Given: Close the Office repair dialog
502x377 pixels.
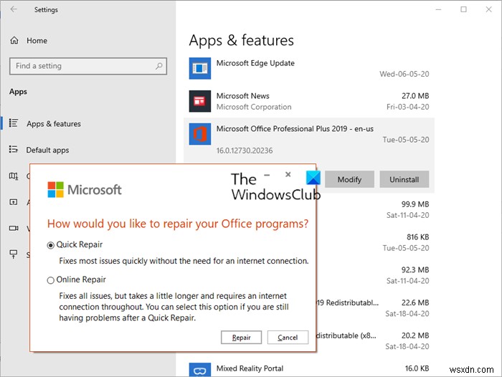Looking at the screenshot, I should tap(288, 174).
